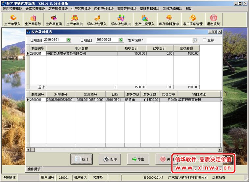Click the 生产单修改 toolbar icon
The width and height of the screenshot is (249, 182).
pyautogui.click(x=33, y=20)
